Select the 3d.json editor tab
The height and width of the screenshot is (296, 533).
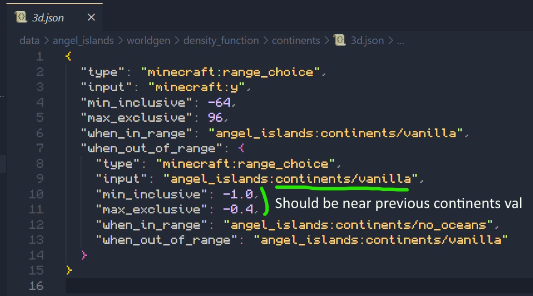[x=54, y=17]
